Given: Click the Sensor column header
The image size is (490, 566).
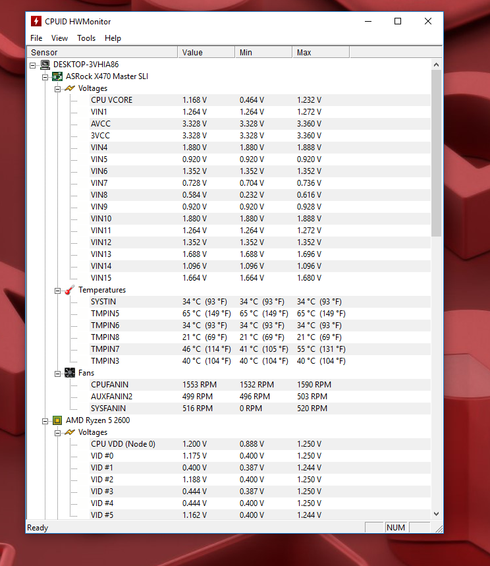Looking at the screenshot, I should click(103, 52).
